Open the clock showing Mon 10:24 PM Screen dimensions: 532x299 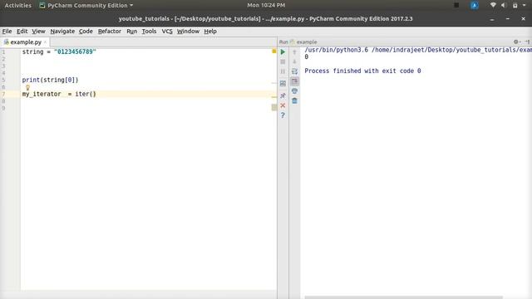(x=266, y=5)
